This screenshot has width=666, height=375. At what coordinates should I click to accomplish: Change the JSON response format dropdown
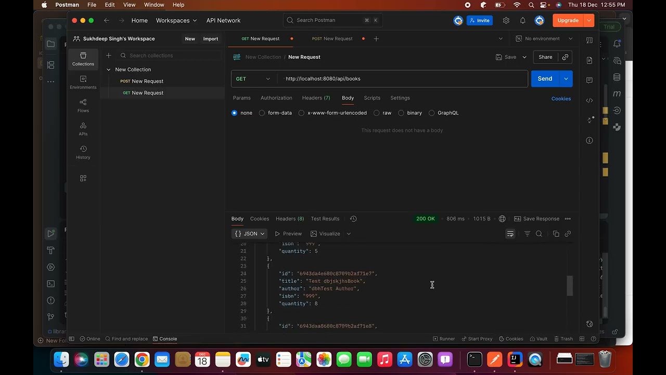coord(249,234)
